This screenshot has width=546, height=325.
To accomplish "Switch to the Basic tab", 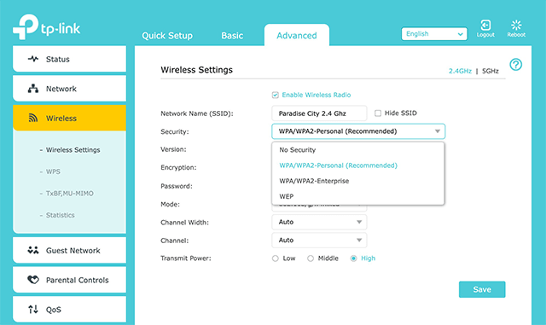I will (232, 36).
